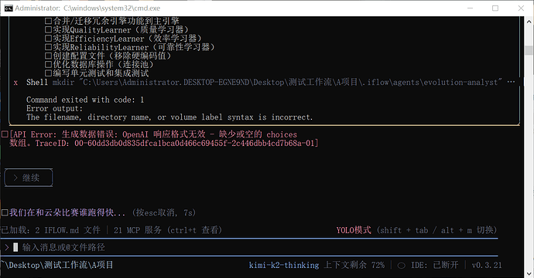Expand the truncated mkdir command ellipsis
This screenshot has width=534, height=278.
pos(511,82)
